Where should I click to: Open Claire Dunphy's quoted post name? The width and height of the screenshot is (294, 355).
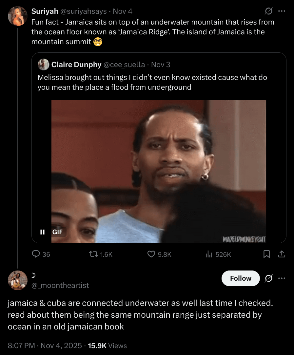point(76,65)
